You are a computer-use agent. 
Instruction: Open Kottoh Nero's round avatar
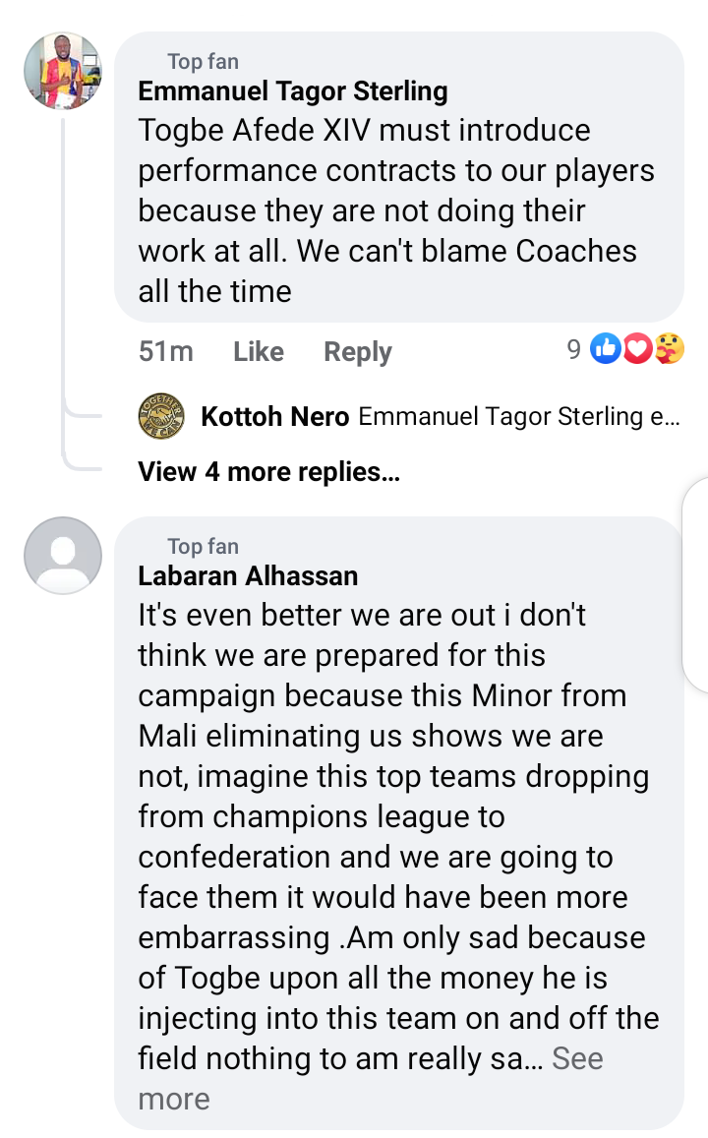161,416
